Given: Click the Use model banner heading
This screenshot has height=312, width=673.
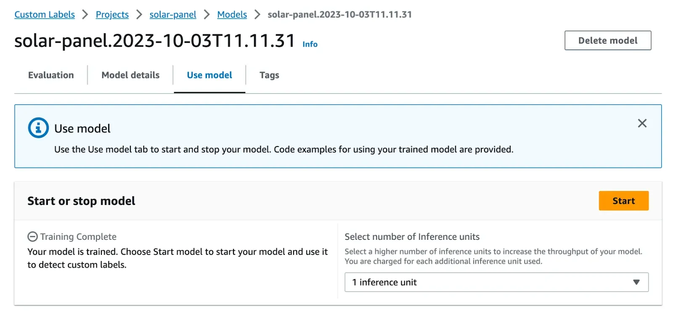Looking at the screenshot, I should [x=82, y=128].
